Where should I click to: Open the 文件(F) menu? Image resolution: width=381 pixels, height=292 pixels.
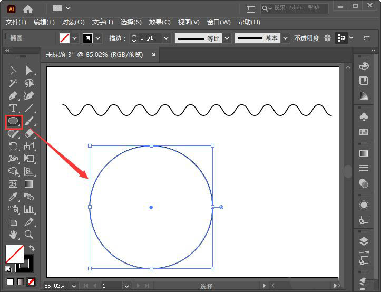(x=16, y=22)
